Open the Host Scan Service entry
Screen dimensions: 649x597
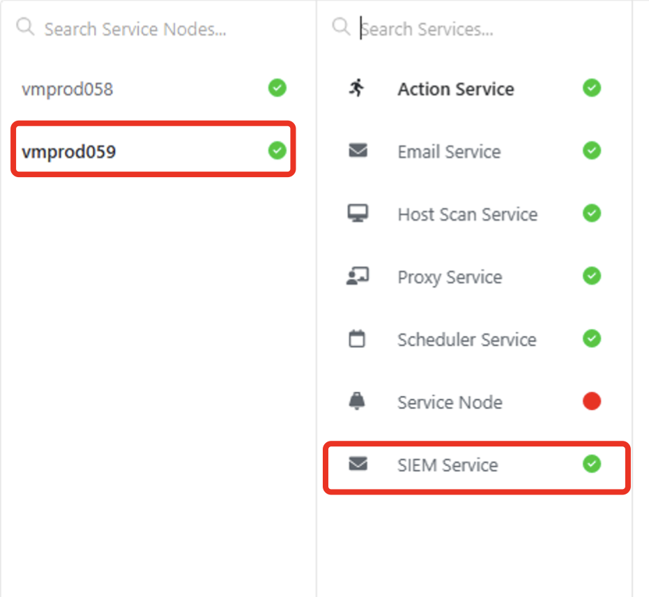[467, 214]
